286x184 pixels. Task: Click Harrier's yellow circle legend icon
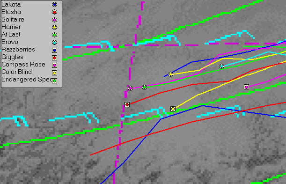point(54,27)
